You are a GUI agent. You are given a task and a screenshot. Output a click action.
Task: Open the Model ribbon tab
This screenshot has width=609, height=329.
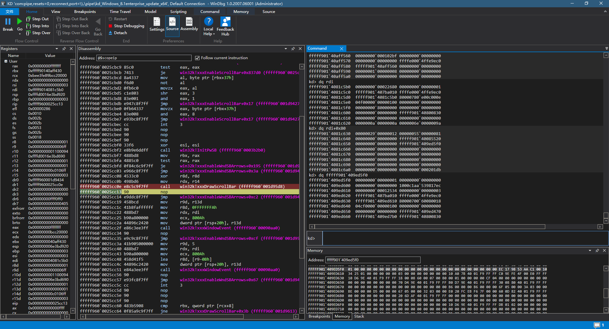pyautogui.click(x=150, y=12)
